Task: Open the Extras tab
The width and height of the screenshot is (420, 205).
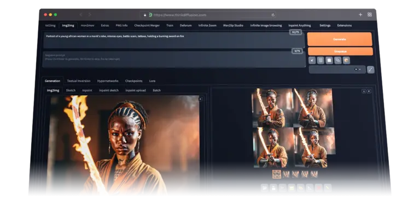Action: (x=105, y=26)
